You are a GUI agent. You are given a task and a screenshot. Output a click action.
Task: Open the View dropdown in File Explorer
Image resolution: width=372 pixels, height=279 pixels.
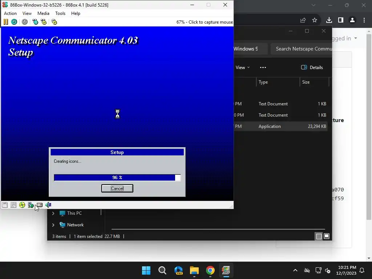point(242,68)
